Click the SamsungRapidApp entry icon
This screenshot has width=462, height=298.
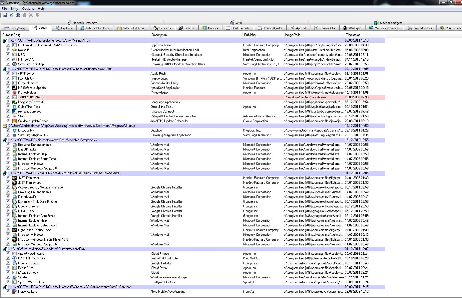coord(15,64)
